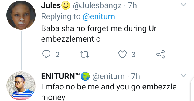The height and width of the screenshot is (101, 194).
Task: Reply to Jules's tweet via comment icon
Action: click(x=46, y=54)
